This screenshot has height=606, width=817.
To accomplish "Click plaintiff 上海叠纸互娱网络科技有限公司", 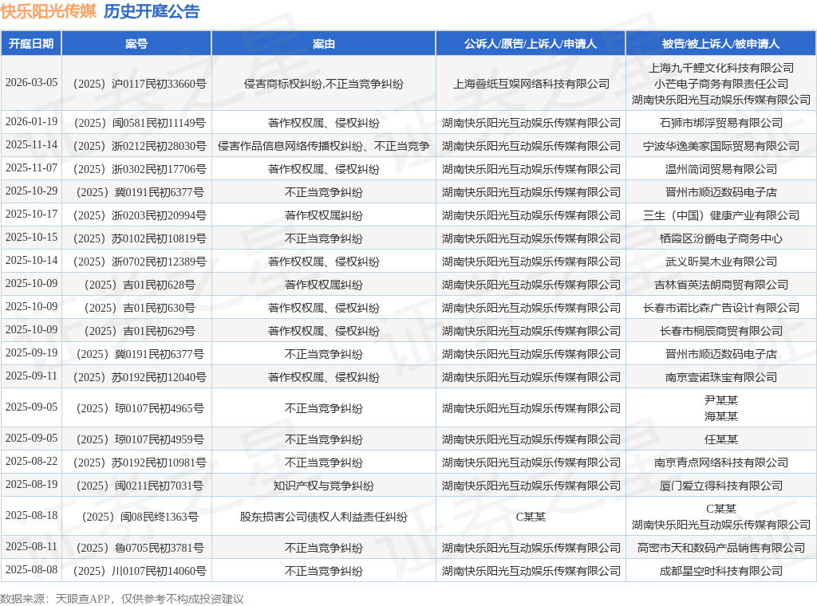I will pyautogui.click(x=531, y=84).
